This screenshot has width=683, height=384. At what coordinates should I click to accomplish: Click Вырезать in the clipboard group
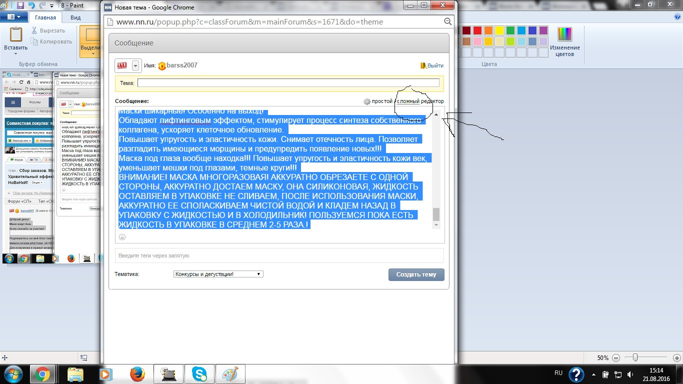(48, 30)
